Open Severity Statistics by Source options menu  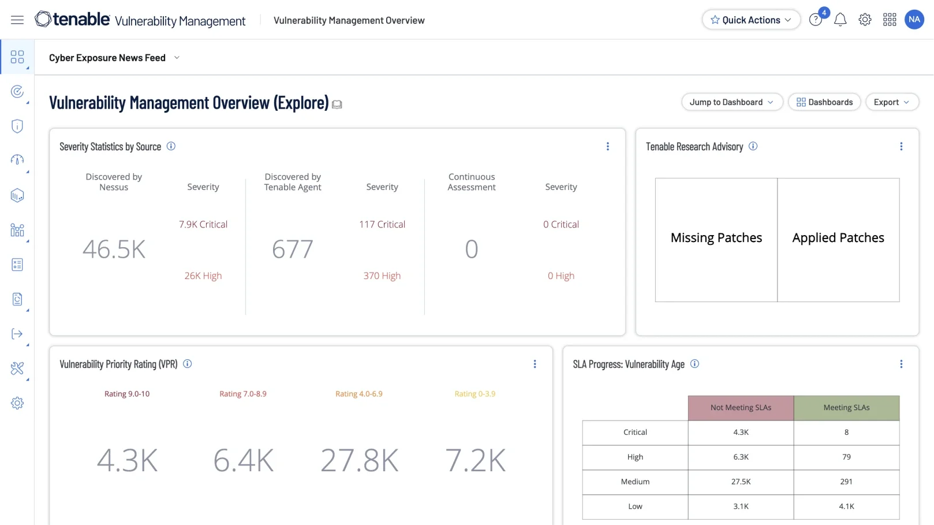point(607,147)
